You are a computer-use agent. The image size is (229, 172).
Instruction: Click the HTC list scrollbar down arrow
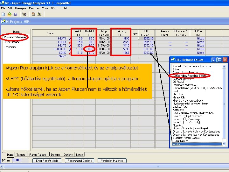[x=224, y=144]
